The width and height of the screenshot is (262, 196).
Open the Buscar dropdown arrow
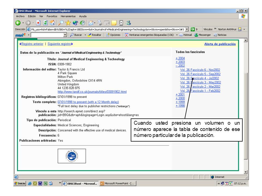(x=85, y=35)
